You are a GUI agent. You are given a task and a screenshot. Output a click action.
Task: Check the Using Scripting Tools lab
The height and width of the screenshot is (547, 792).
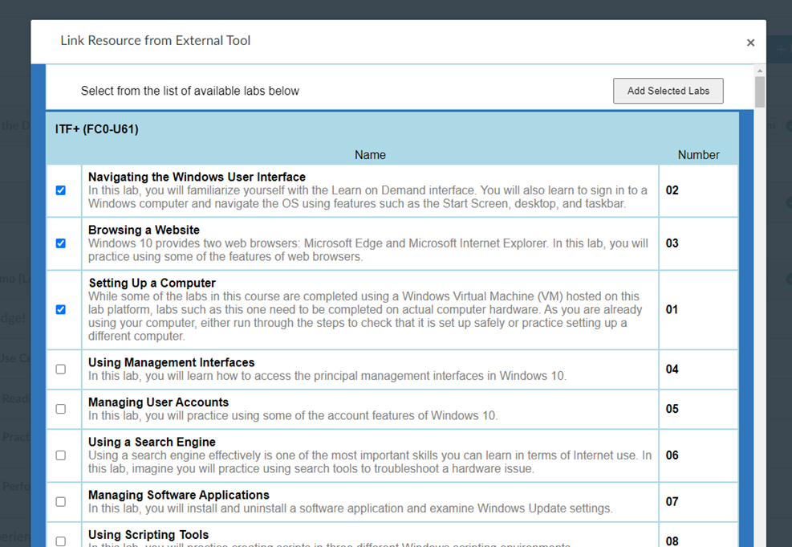coord(61,541)
